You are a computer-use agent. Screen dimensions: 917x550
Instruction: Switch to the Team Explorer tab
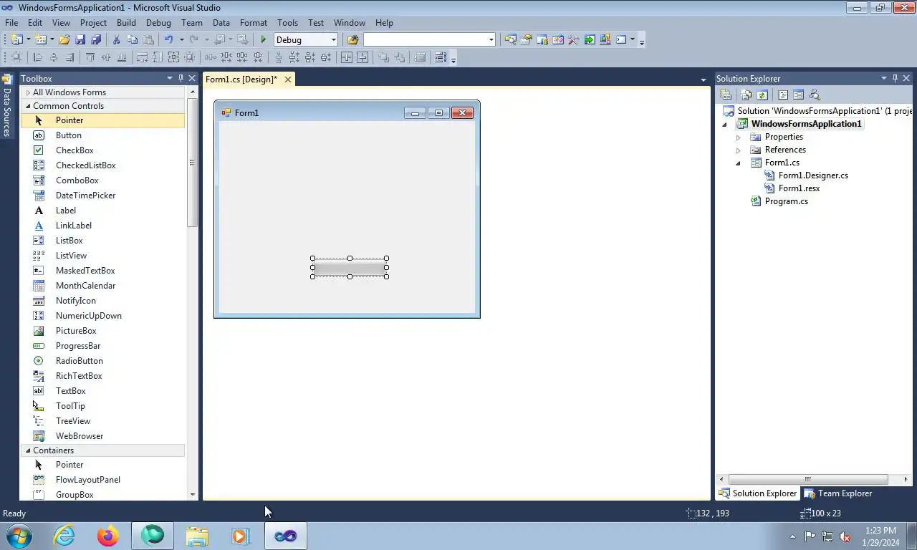837,493
